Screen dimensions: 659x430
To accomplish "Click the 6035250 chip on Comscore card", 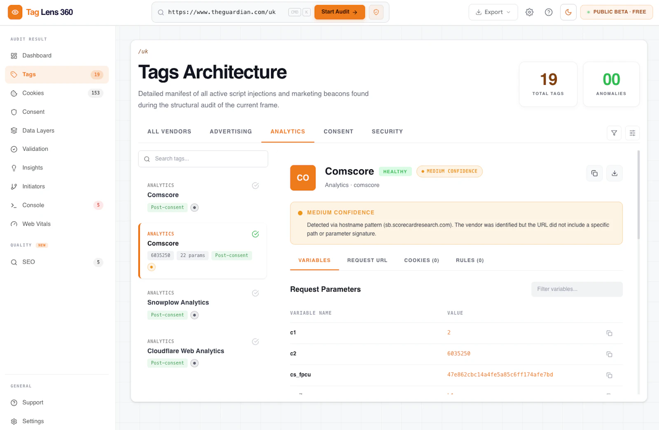I will pos(161,256).
